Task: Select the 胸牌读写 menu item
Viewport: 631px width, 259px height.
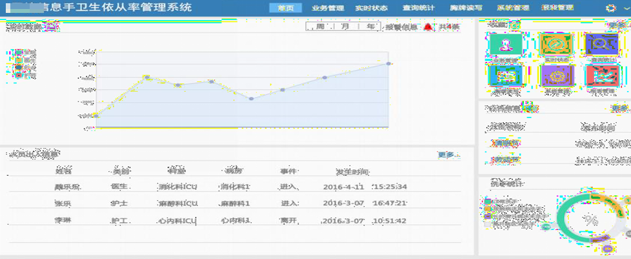Action: (466, 8)
